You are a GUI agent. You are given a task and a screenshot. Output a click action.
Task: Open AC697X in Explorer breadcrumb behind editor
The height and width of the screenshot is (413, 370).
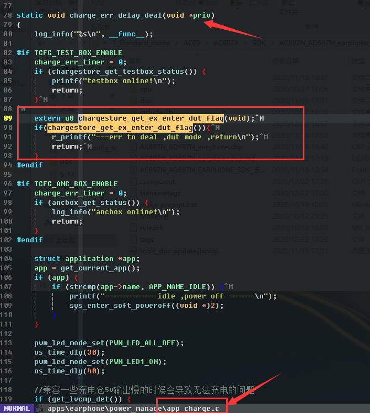click(226, 42)
